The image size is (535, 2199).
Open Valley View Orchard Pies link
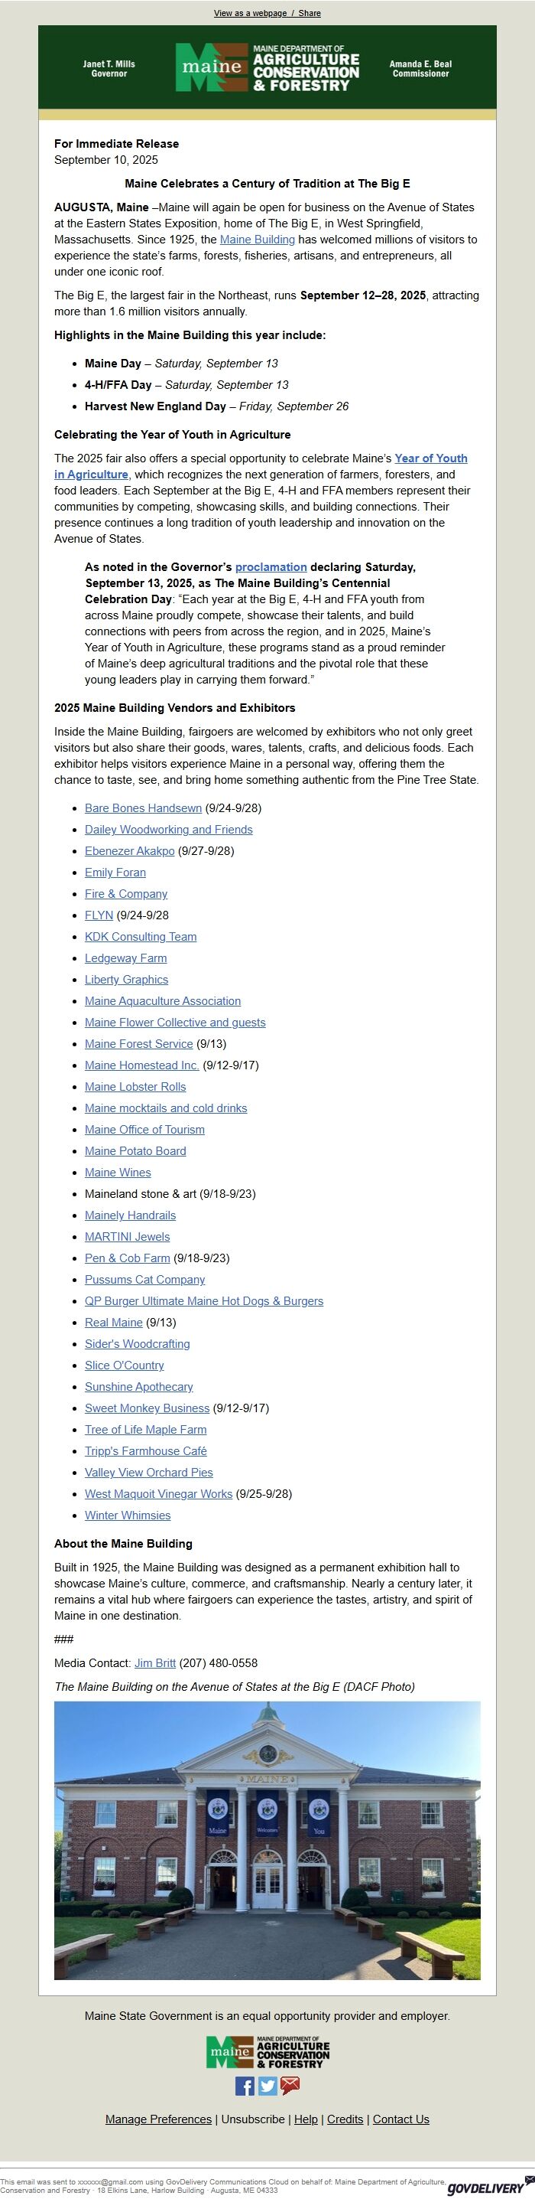pyautogui.click(x=149, y=1472)
